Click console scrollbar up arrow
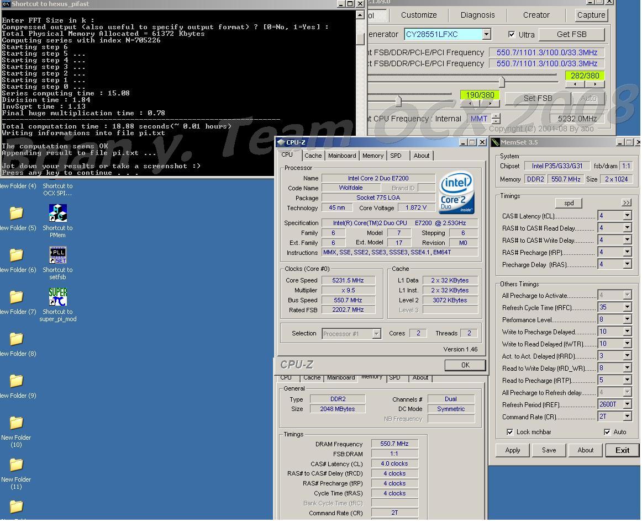Image resolution: width=642 pixels, height=523 pixels. tap(360, 15)
